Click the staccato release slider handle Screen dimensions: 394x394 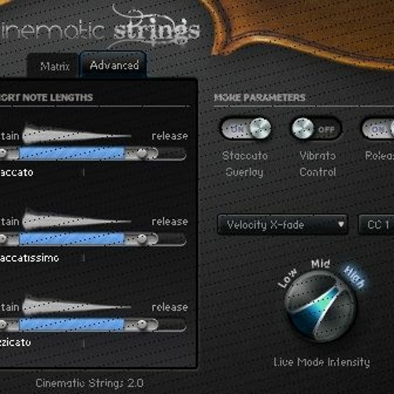(x=142, y=153)
